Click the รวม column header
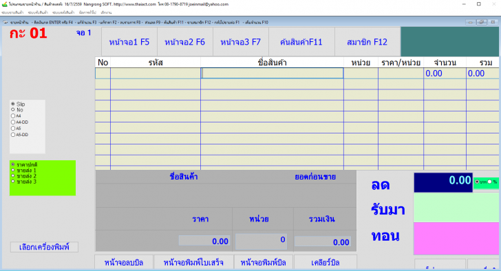This screenshot has width=501, height=271. point(482,63)
